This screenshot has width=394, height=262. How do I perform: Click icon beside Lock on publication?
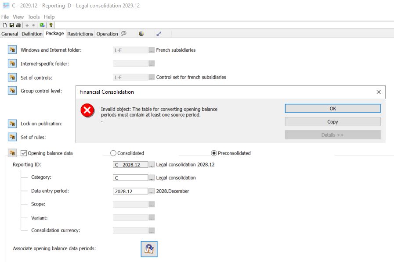(x=12, y=124)
